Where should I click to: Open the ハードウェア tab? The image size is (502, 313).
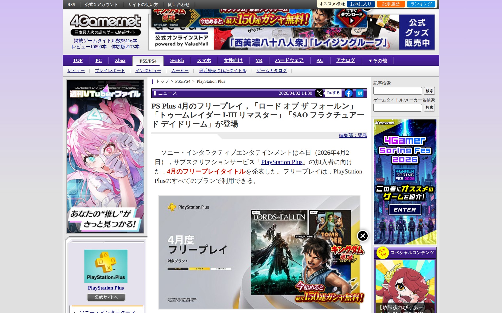click(289, 61)
